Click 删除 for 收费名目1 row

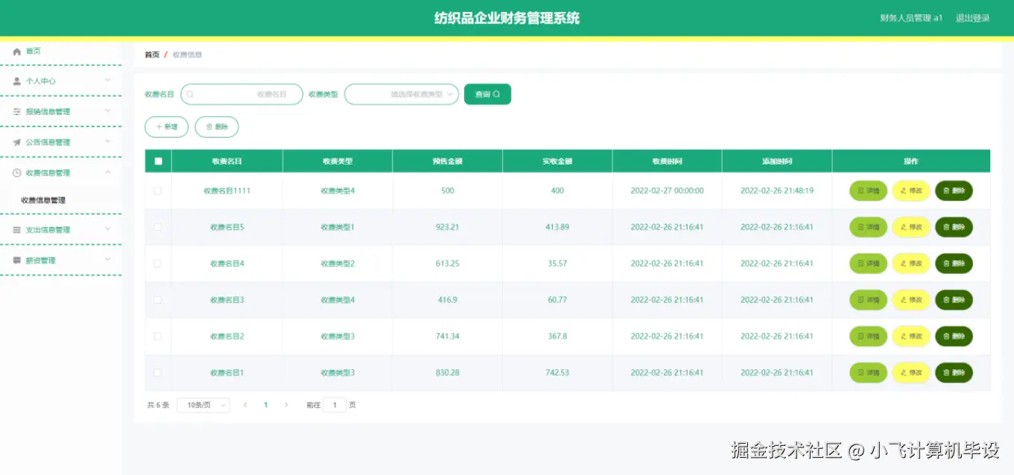click(x=954, y=373)
